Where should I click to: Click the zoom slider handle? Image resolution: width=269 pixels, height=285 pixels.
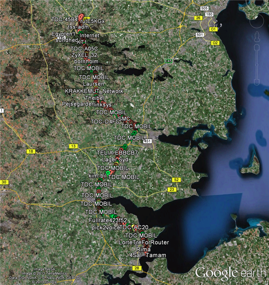tap(257, 65)
